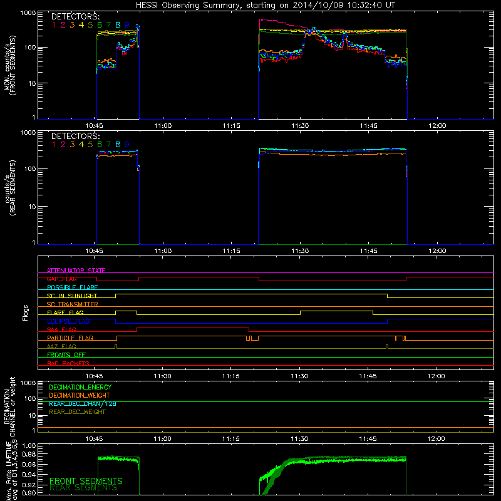Screen dimensions: 501x501
Task: Select red detector 1 in front segments legend
Action: point(54,25)
